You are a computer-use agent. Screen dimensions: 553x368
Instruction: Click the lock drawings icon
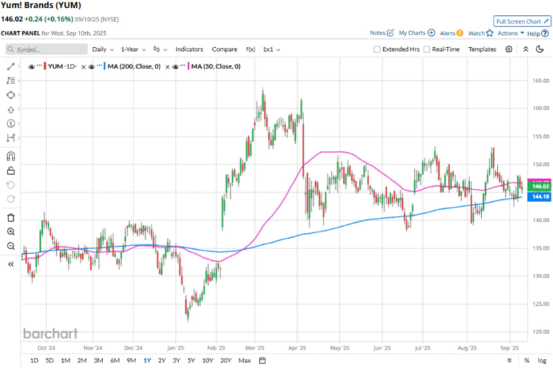click(x=11, y=171)
